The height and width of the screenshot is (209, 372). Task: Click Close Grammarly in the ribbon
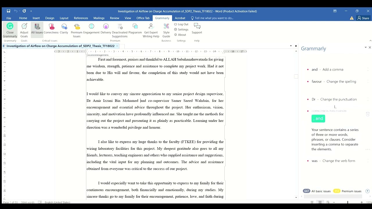point(10,30)
